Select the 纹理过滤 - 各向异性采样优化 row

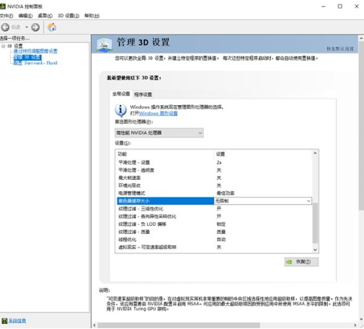(x=215, y=216)
